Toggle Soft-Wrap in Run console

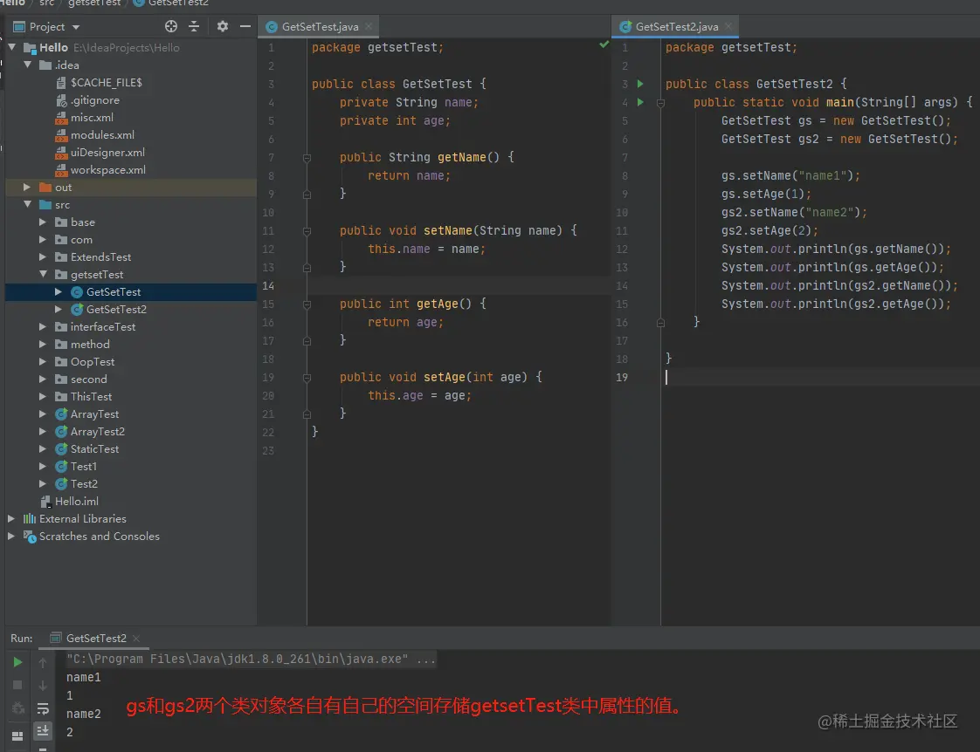(x=43, y=708)
